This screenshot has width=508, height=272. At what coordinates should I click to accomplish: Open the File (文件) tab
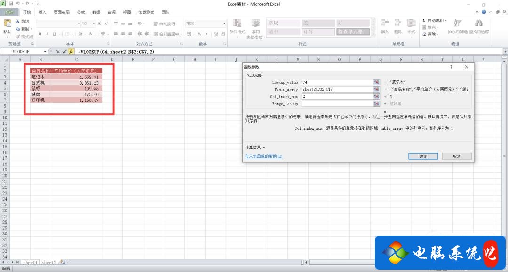click(x=9, y=12)
